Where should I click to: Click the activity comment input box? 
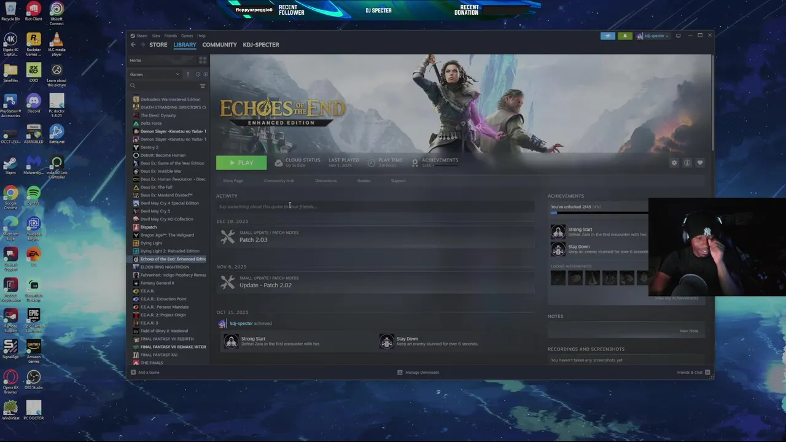[375, 206]
